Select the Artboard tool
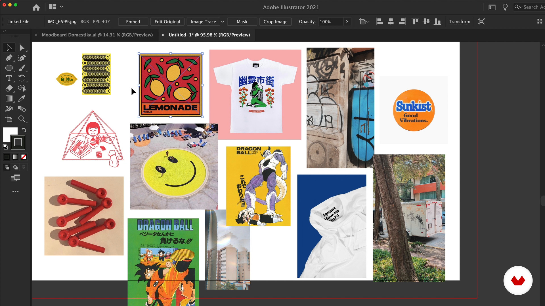The height and width of the screenshot is (306, 545). click(x=9, y=119)
